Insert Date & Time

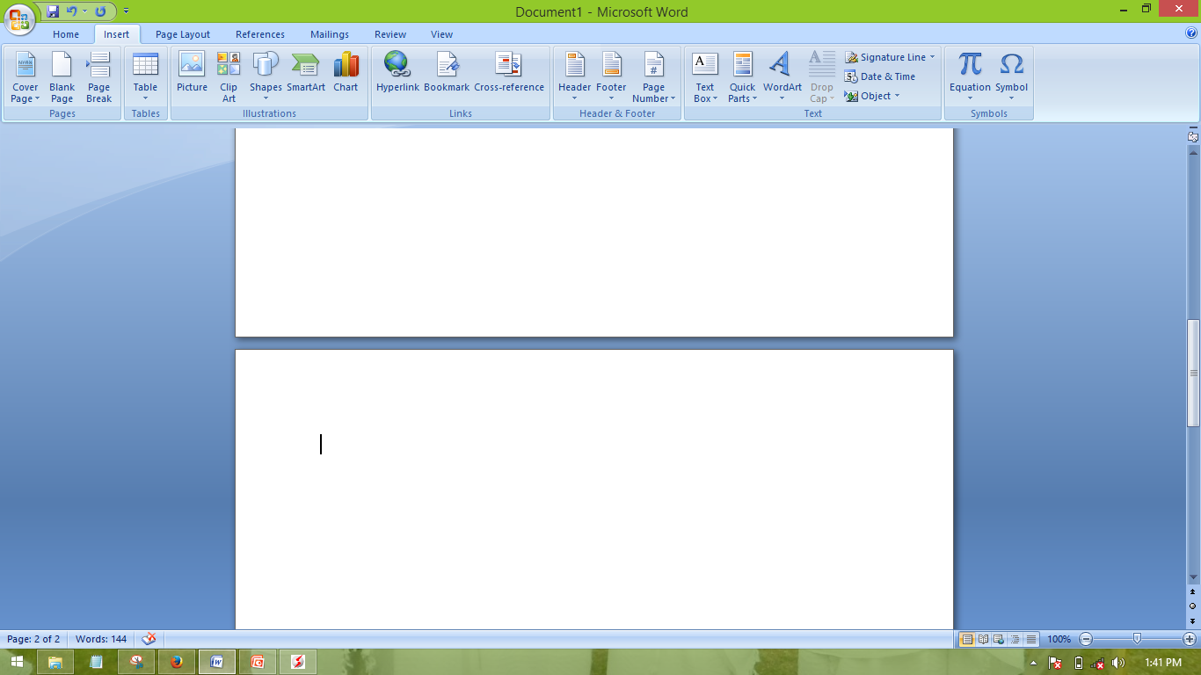(880, 76)
